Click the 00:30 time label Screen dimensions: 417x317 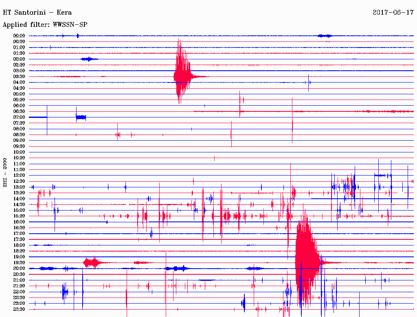point(19,42)
